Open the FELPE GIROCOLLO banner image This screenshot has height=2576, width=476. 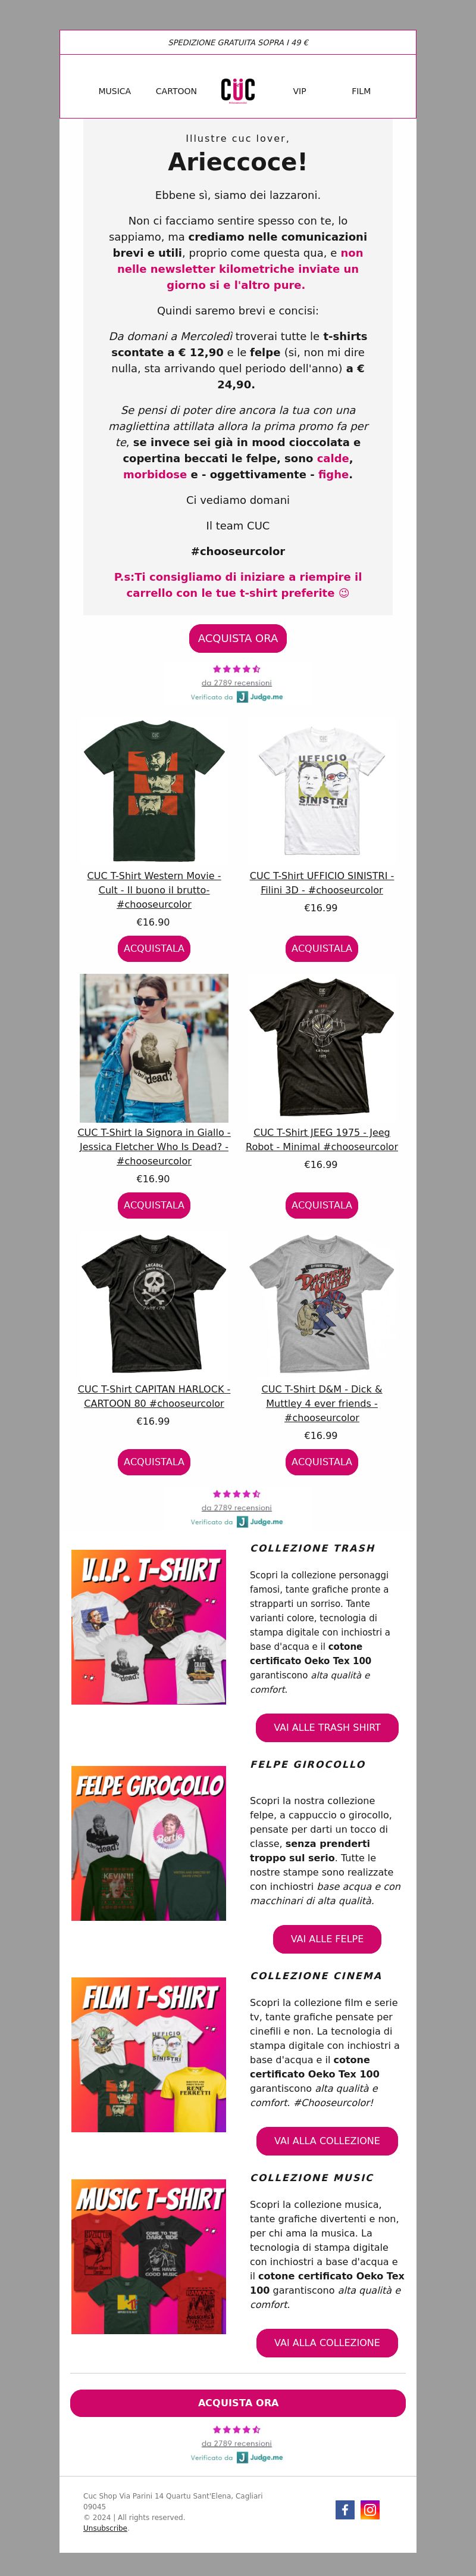coord(149,1843)
